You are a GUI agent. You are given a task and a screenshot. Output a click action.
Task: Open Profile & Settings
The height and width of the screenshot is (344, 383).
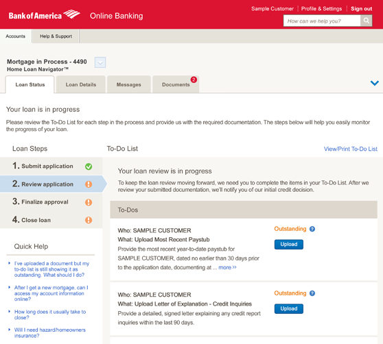click(321, 9)
